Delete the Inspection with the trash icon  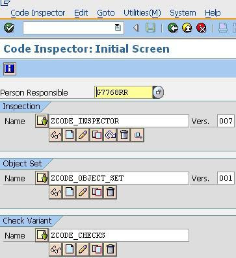[124, 135]
